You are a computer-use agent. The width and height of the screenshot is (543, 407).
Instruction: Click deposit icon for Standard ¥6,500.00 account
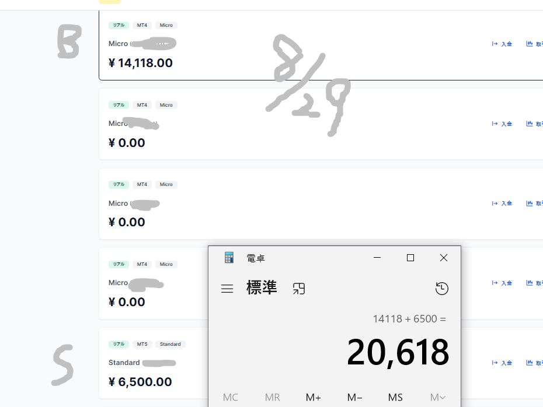(x=495, y=363)
